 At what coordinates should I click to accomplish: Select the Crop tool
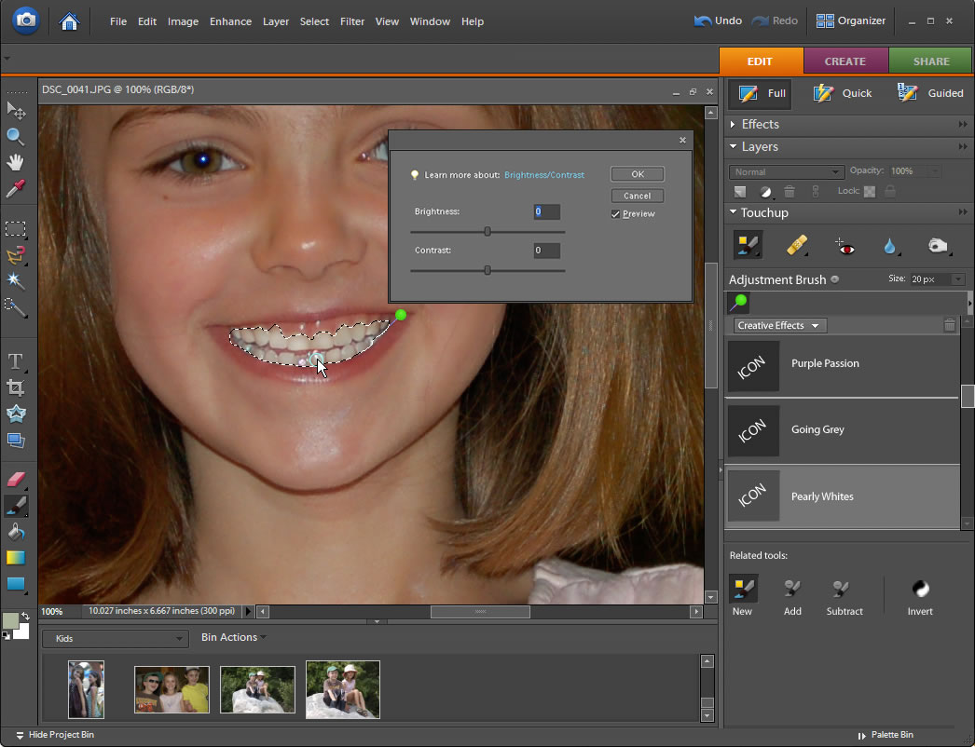16,387
